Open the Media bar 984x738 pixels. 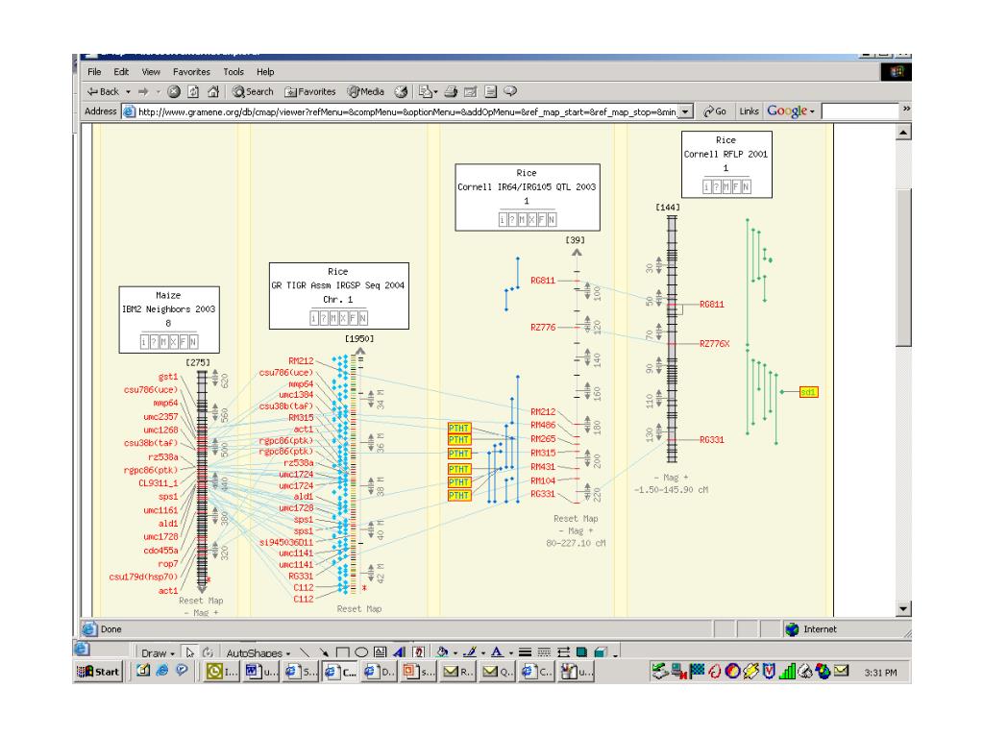point(366,91)
